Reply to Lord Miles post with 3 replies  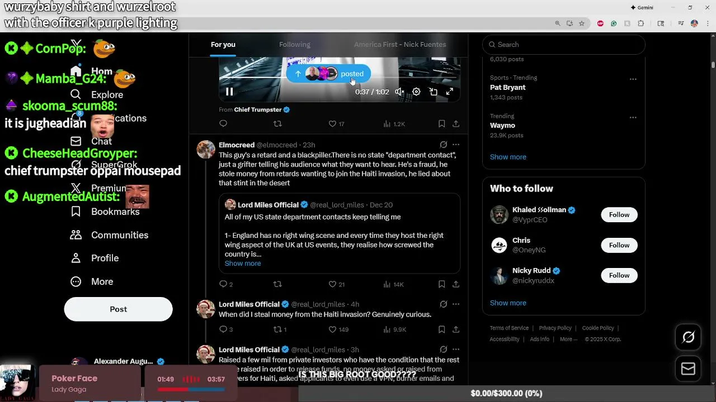pyautogui.click(x=226, y=329)
